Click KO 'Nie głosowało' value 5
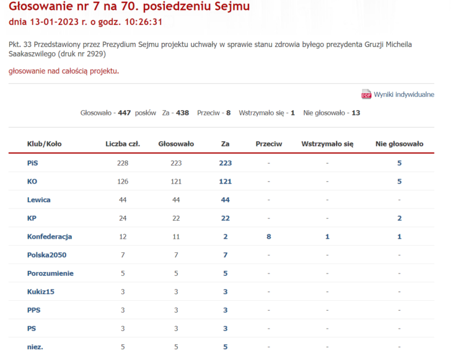 [x=399, y=182]
